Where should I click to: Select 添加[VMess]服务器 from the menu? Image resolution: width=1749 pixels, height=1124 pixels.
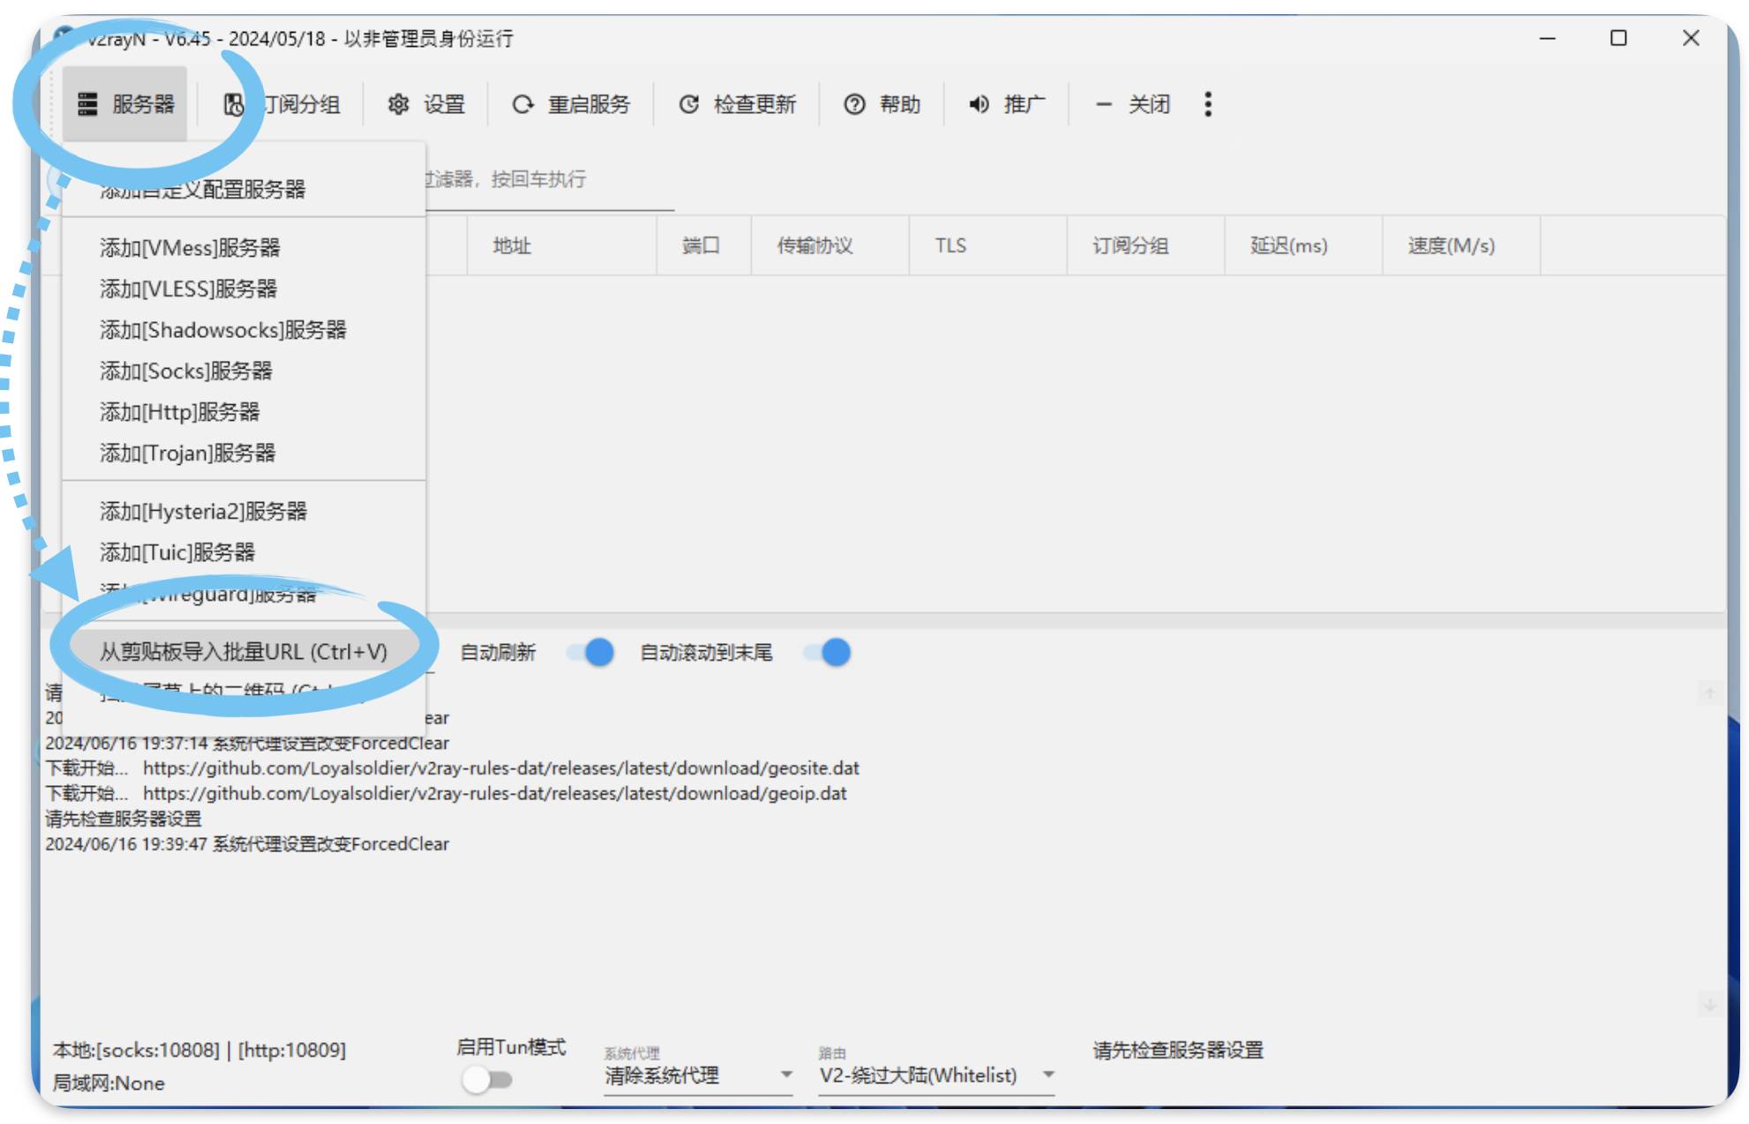[190, 248]
